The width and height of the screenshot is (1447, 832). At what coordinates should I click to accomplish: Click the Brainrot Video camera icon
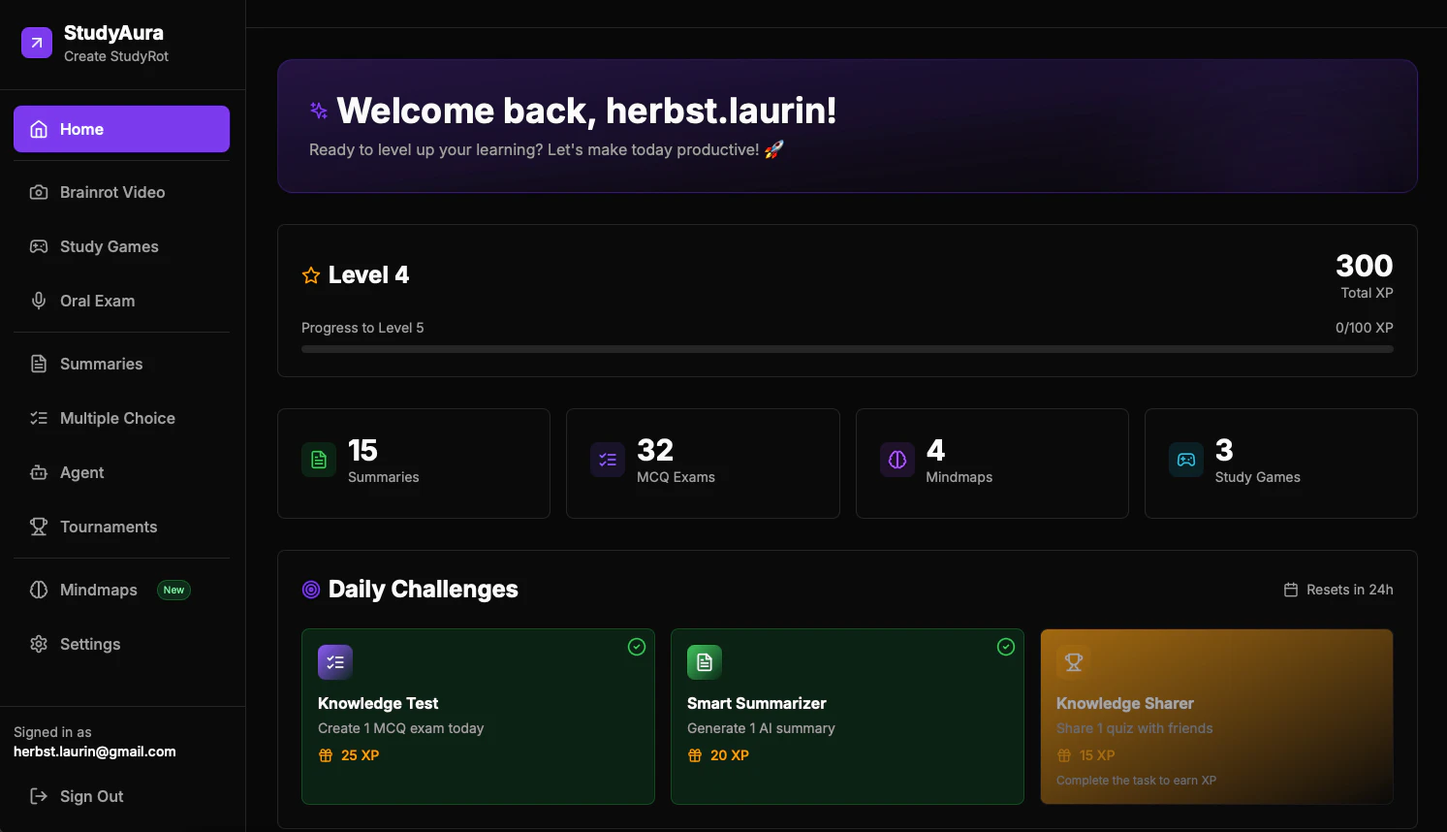(39, 192)
